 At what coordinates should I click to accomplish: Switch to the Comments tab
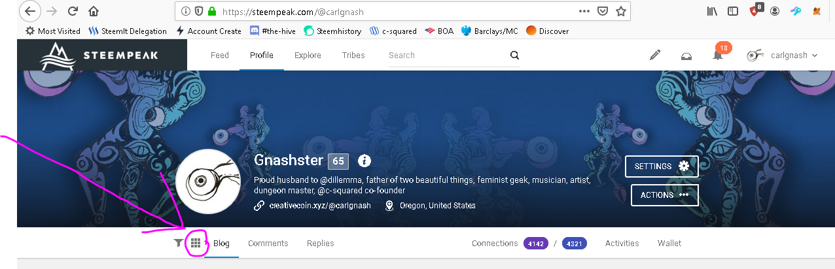click(268, 244)
